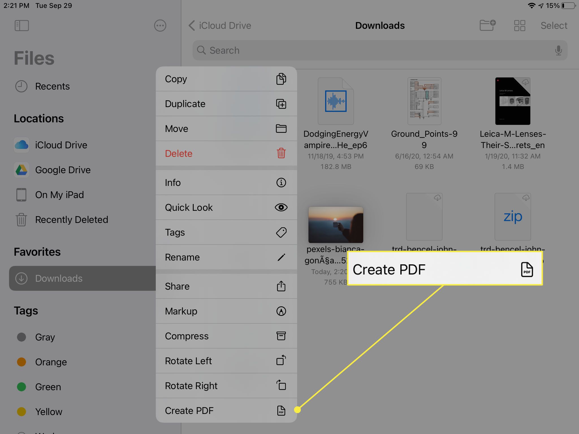Click the Copy icon in context menu
579x434 pixels.
pos(281,79)
